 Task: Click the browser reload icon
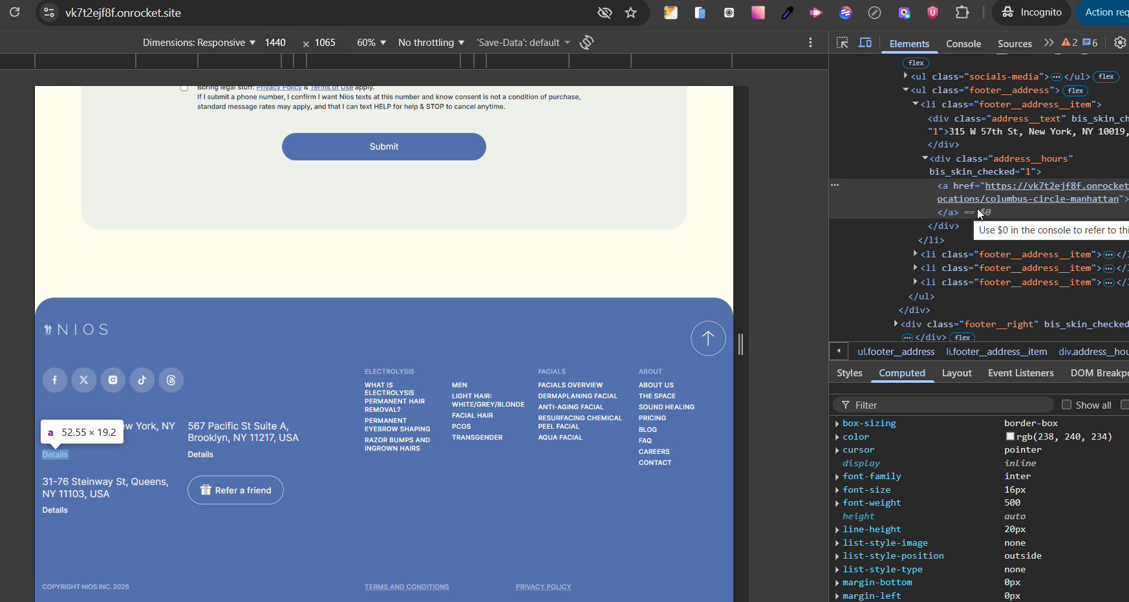[x=14, y=12]
